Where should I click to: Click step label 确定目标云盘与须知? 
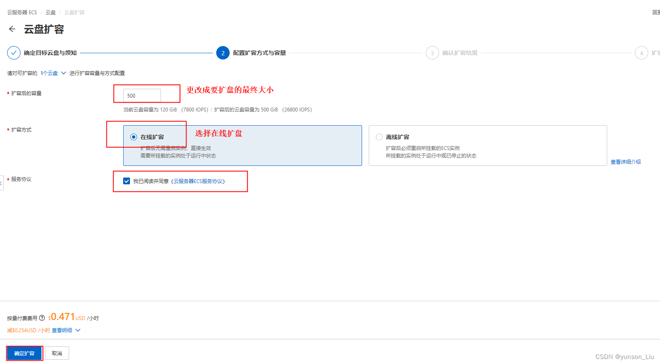(x=50, y=53)
